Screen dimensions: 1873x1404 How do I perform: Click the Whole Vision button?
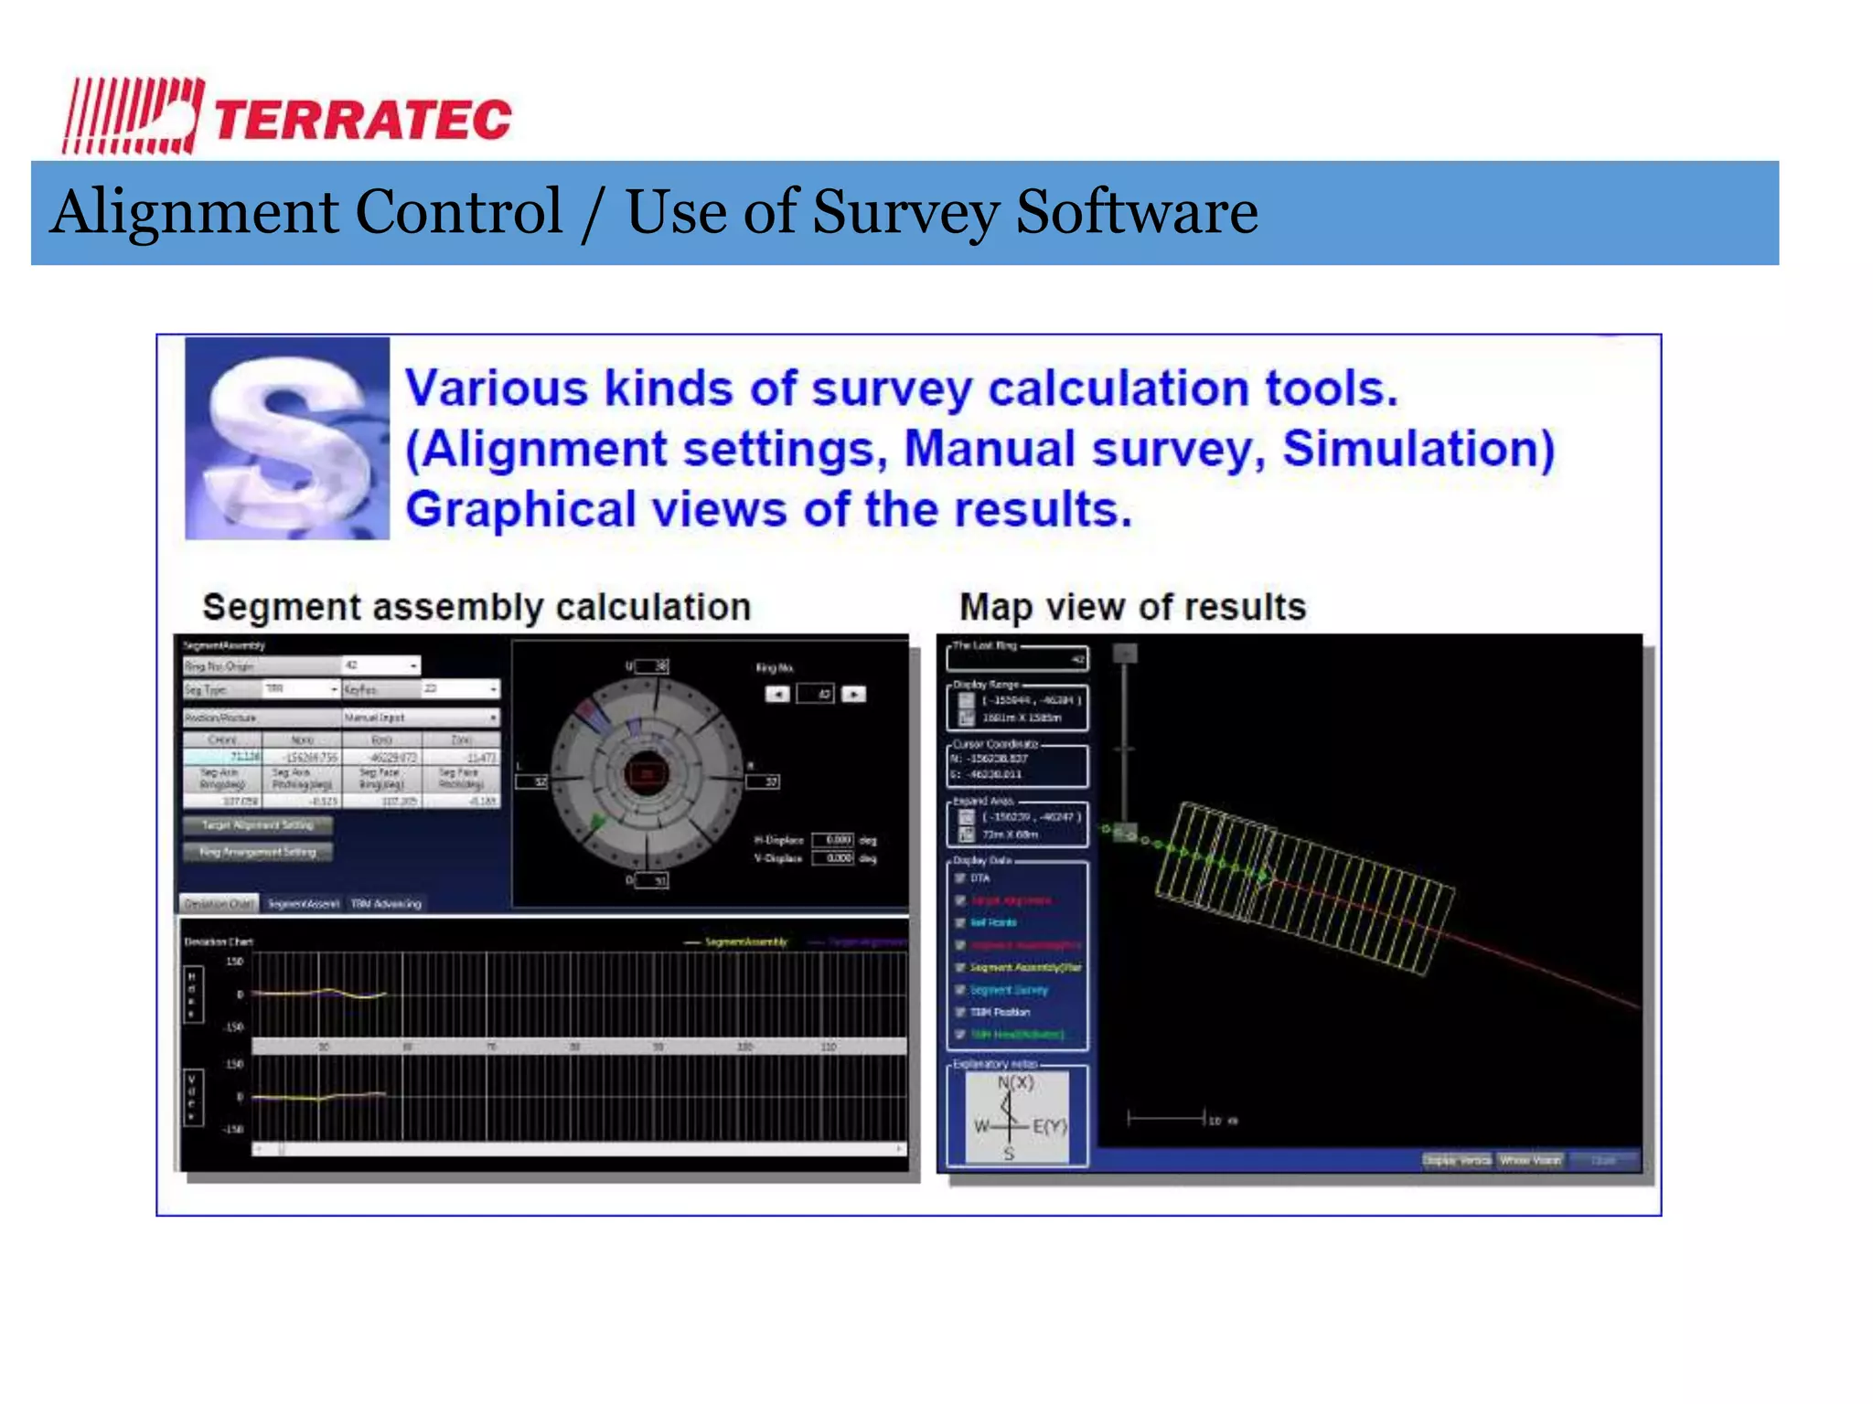click(x=1530, y=1160)
